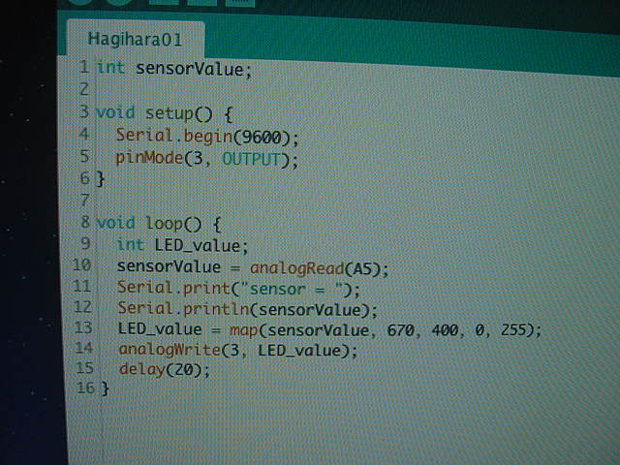Click the 'println' method on line 12
The image size is (620, 465).
click(216, 309)
